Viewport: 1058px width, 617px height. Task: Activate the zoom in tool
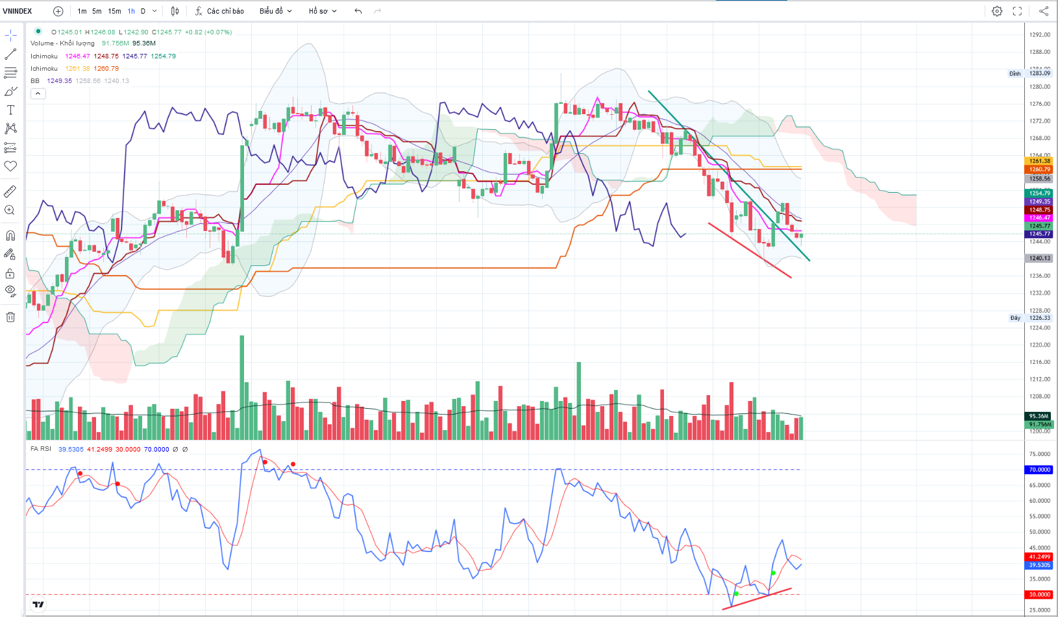pyautogui.click(x=10, y=210)
